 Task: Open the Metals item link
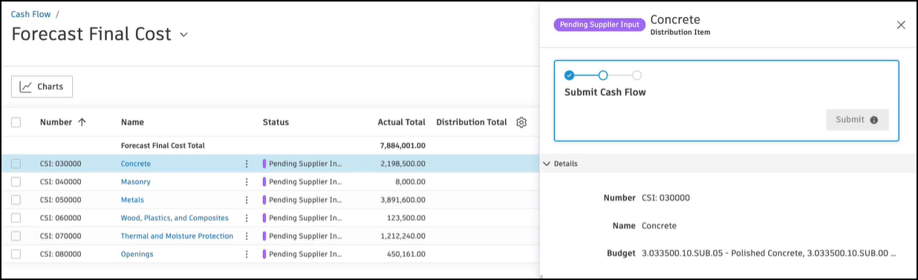(132, 200)
